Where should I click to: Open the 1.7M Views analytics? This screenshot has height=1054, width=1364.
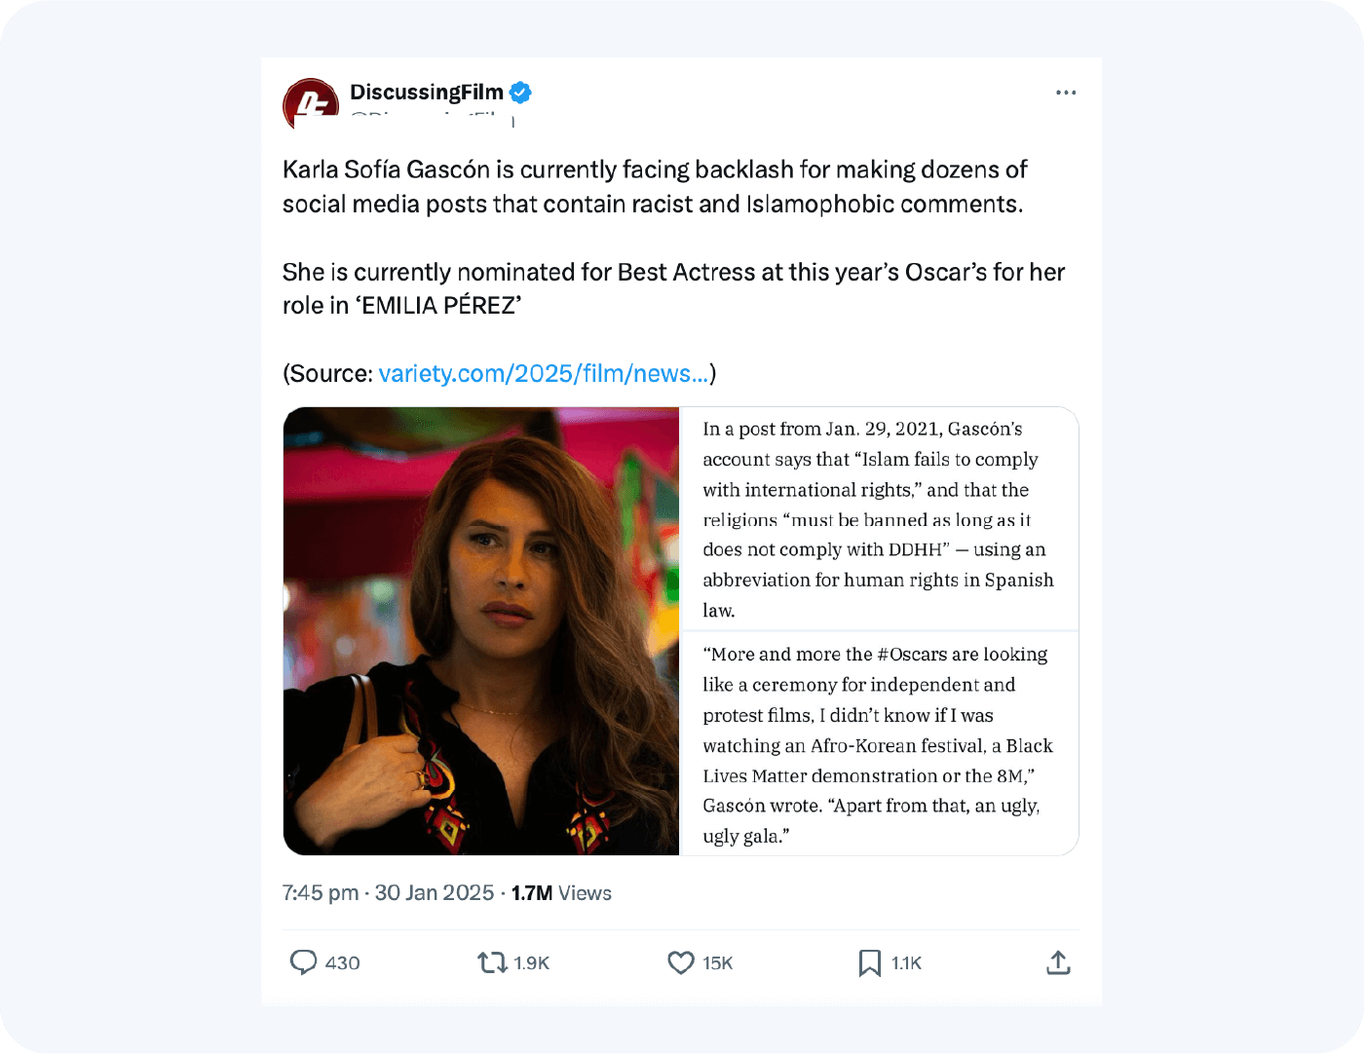(x=561, y=892)
